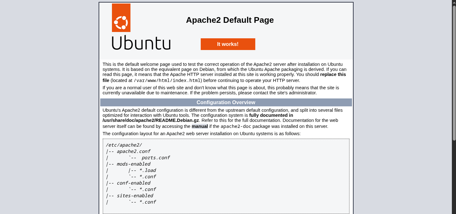The image size is (456, 214).
Task: Select mods-enabled in the config layout
Action: pos(133,164)
